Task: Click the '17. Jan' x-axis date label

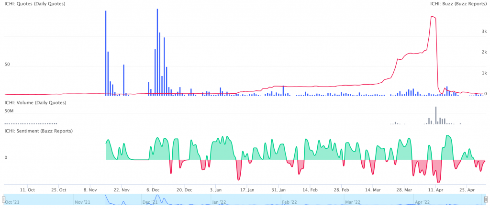Action: (247, 189)
